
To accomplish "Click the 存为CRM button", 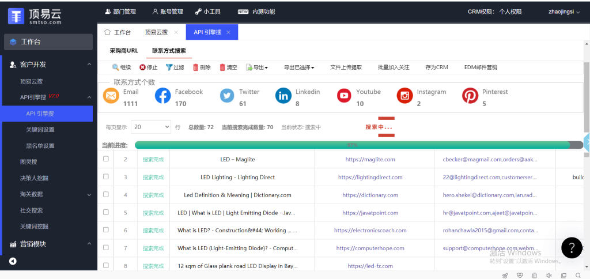I will pos(436,67).
